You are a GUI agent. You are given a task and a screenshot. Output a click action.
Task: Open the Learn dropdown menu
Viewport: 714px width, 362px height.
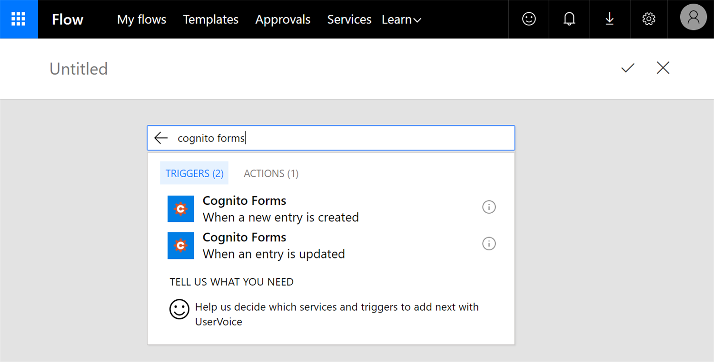(401, 19)
